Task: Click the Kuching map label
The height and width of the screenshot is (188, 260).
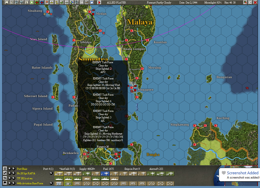Action: [x=223, y=118]
